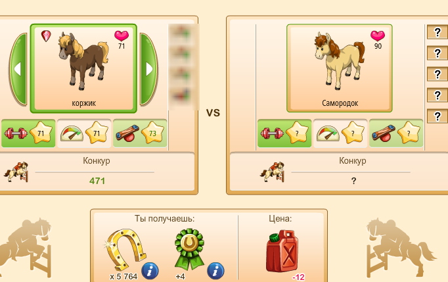This screenshot has width=448, height=282.
Task: Click the bottom question mark slot
Action: [437, 116]
